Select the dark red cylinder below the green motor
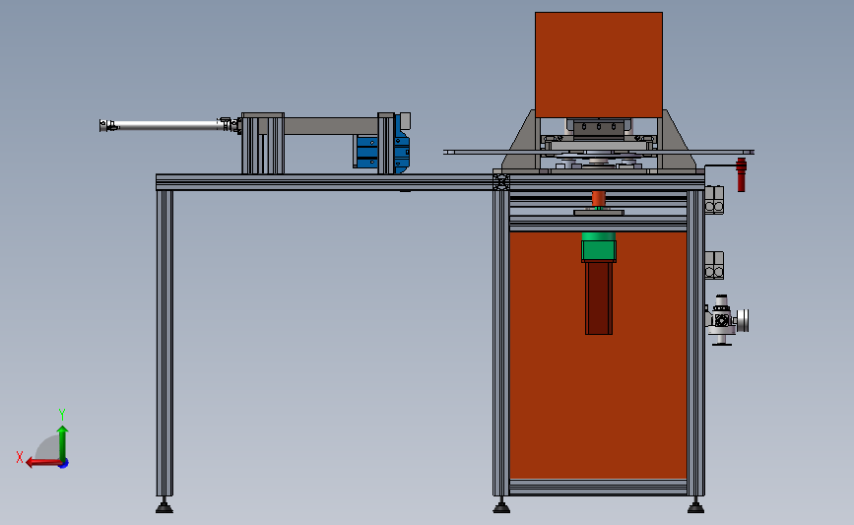The width and height of the screenshot is (854, 525). tap(599, 297)
